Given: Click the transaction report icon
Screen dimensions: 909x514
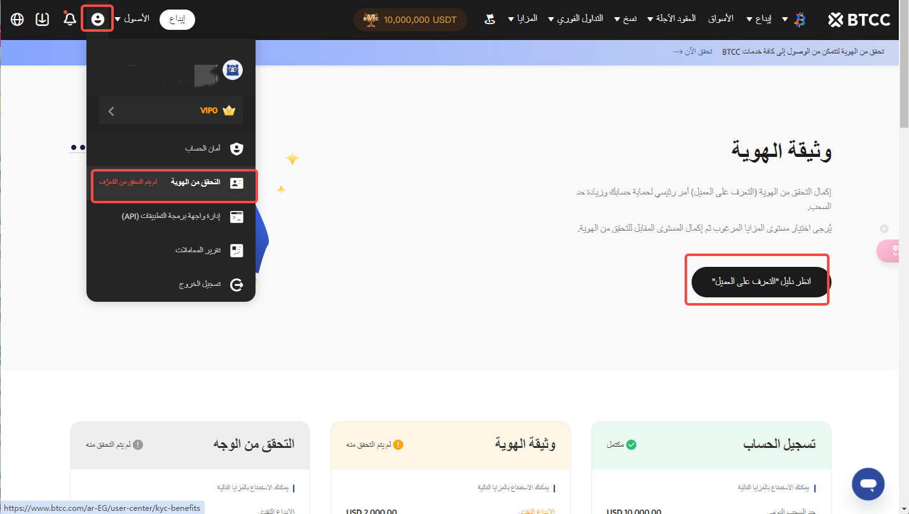Looking at the screenshot, I should coord(236,250).
